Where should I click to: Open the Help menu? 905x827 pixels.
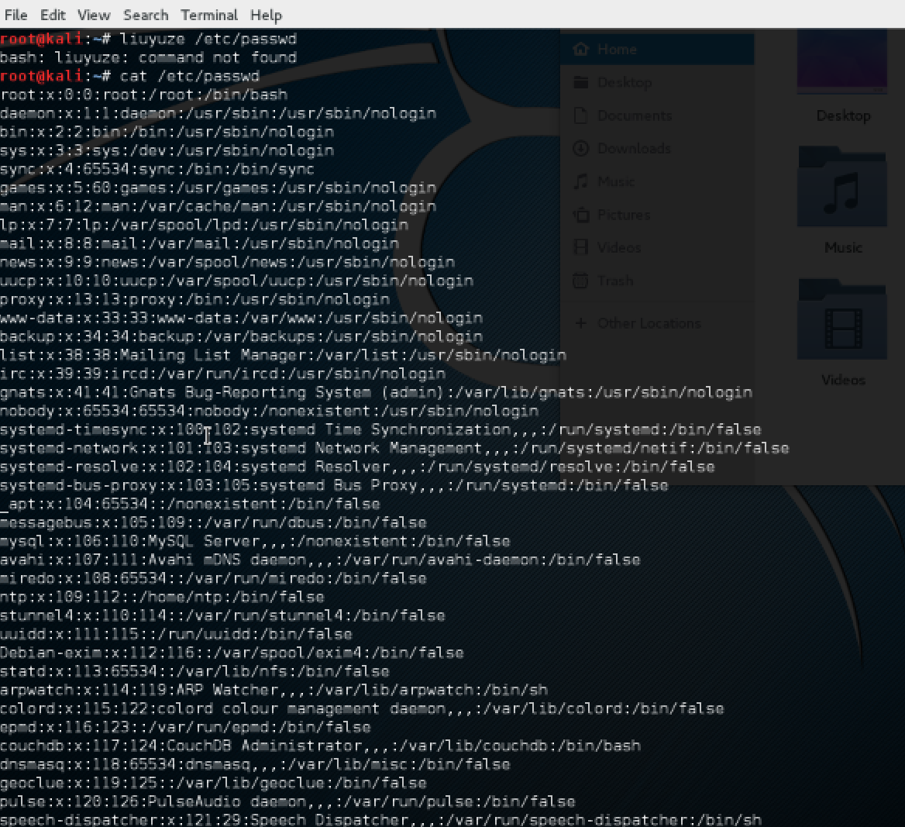click(x=266, y=15)
